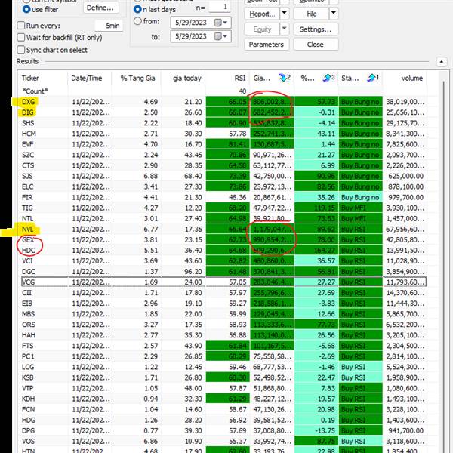
Task: Select the ELC ticker row
Action: [x=223, y=186]
